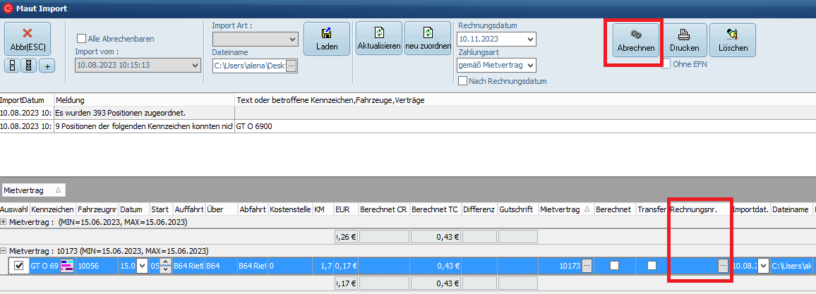Click the Drucken printer button
This screenshot has width=816, height=294.
click(x=684, y=41)
